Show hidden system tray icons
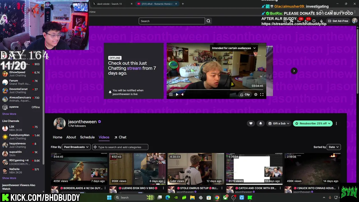Screen dimensions: 359x202 coord(324,198)
